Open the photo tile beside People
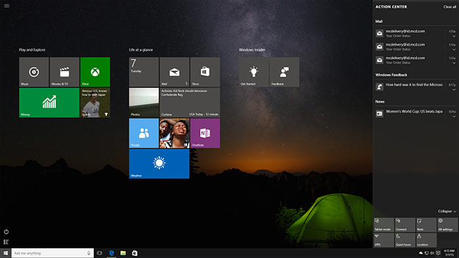Viewport: 459px width, 258px height. pos(174,133)
